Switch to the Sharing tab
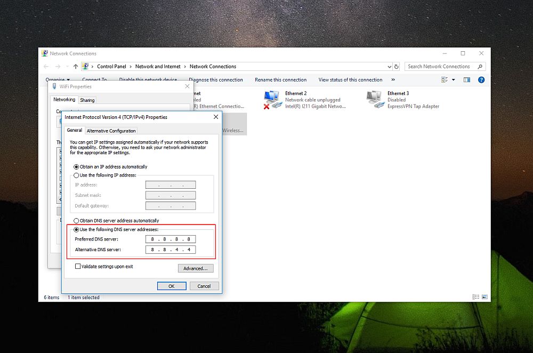533x353 pixels. [x=87, y=100]
